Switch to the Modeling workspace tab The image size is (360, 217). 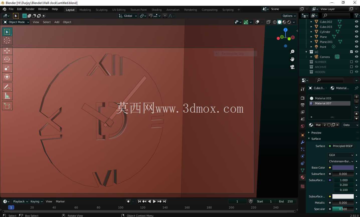pos(85,10)
